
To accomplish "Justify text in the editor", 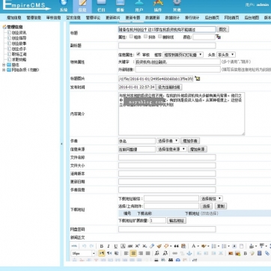I will click(147, 253).
